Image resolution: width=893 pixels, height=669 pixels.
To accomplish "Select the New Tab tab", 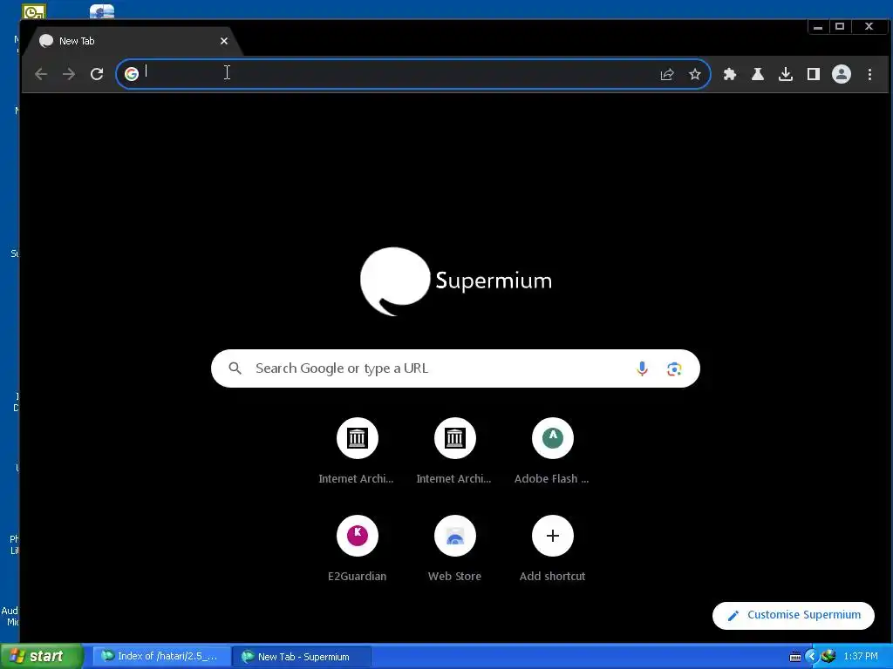I will 133,41.
